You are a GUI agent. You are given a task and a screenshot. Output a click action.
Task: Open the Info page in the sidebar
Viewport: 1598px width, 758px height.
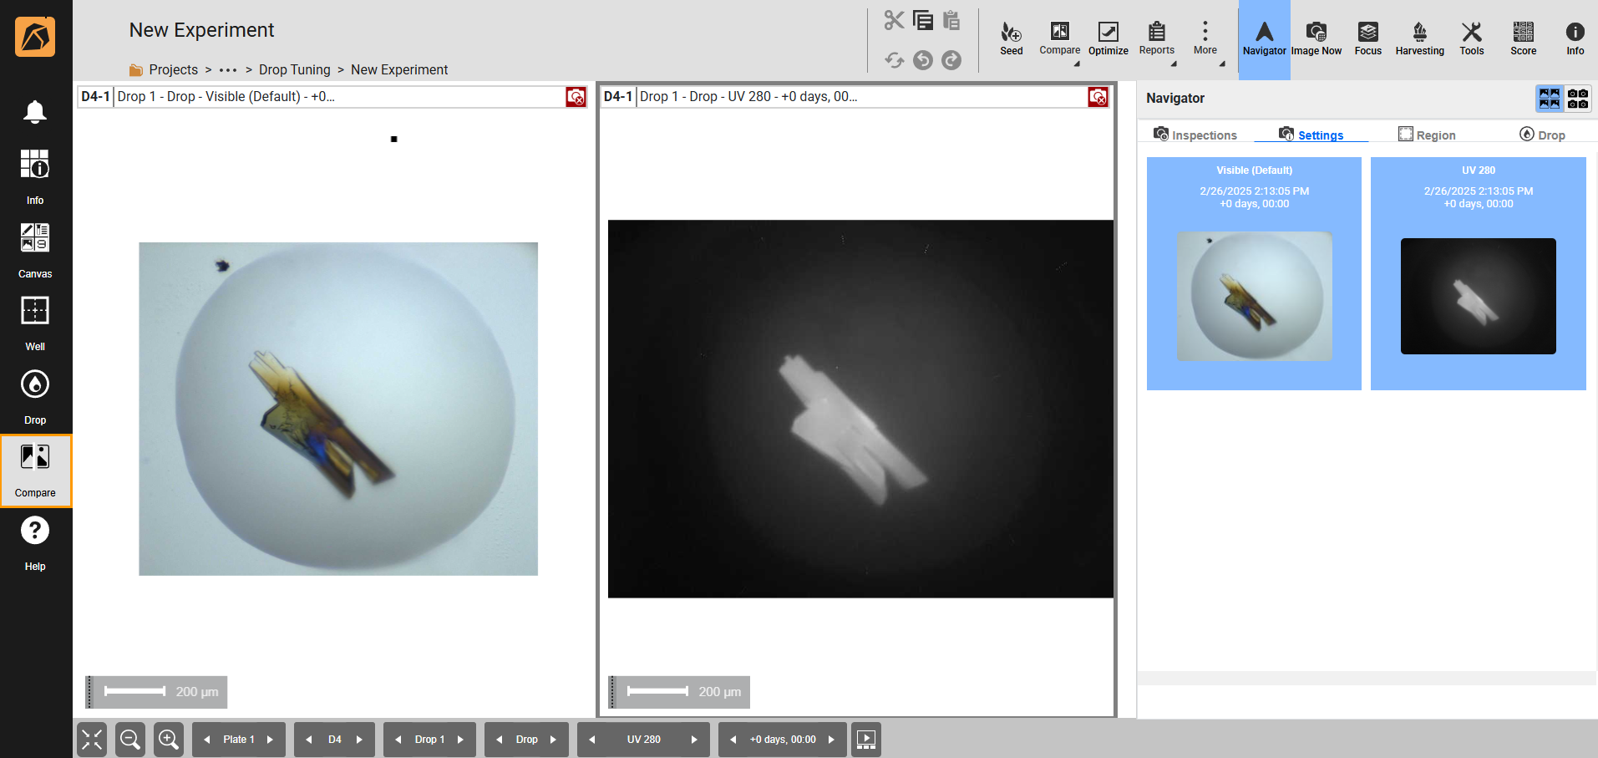point(35,176)
